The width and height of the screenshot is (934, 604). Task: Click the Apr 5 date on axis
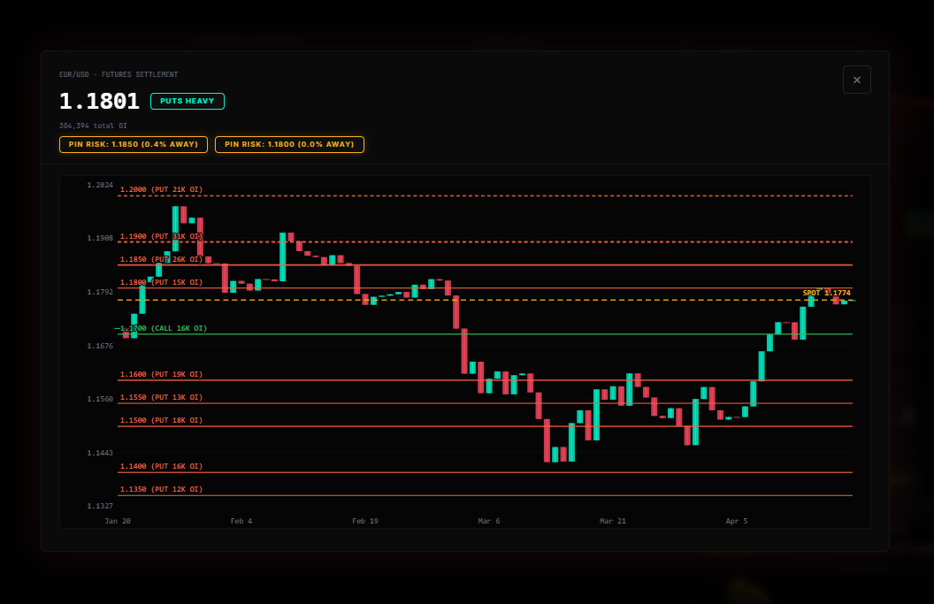[x=737, y=521]
